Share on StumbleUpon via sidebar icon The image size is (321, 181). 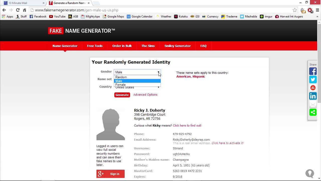pyautogui.click(x=313, y=88)
